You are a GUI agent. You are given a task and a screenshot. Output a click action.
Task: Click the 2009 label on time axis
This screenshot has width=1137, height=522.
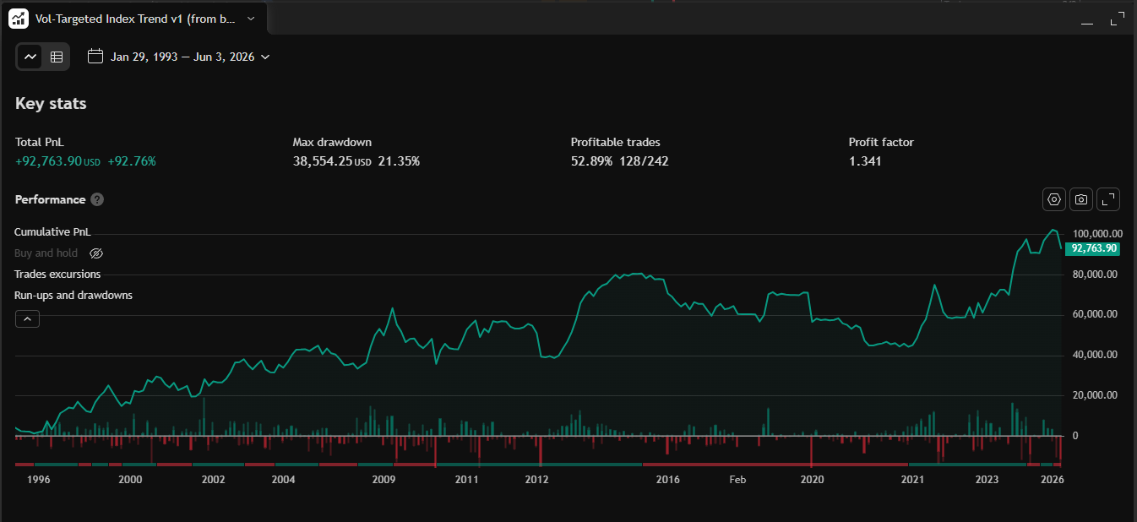pos(384,479)
